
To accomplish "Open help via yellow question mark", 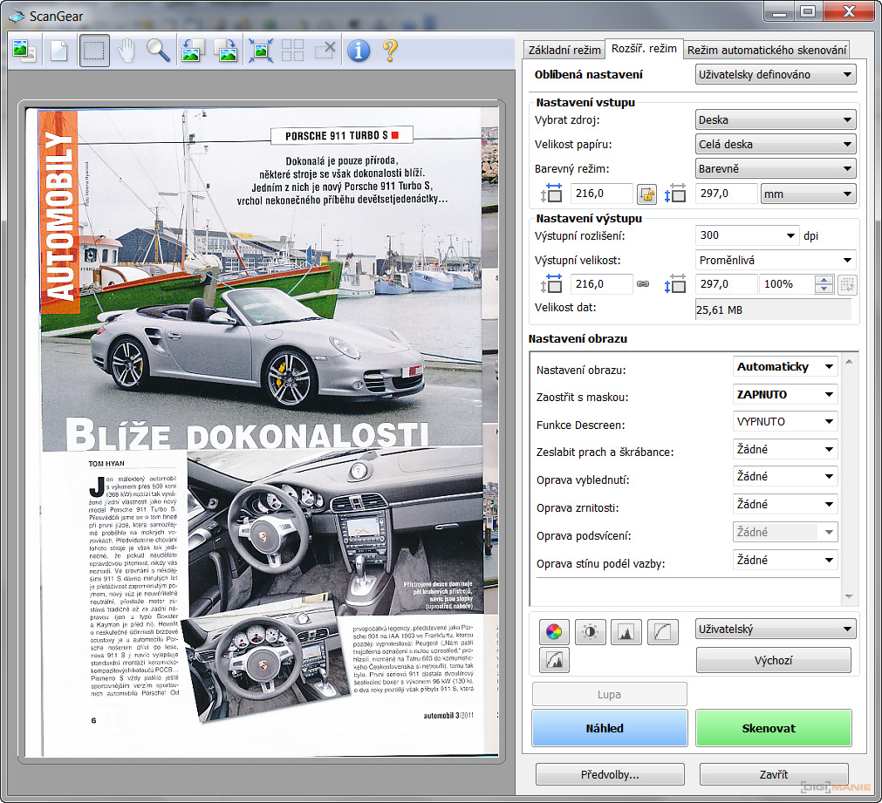I will click(x=389, y=51).
